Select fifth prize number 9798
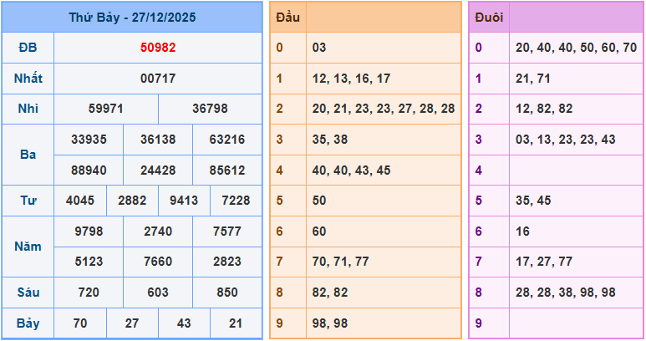 point(89,232)
